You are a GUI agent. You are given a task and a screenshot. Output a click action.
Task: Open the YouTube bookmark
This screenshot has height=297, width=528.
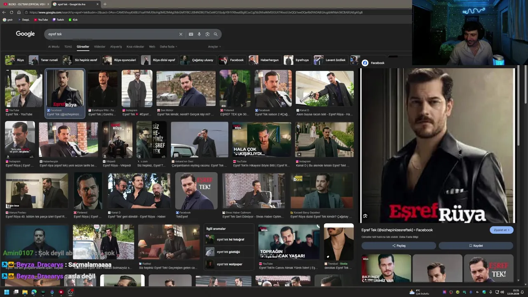(x=41, y=20)
